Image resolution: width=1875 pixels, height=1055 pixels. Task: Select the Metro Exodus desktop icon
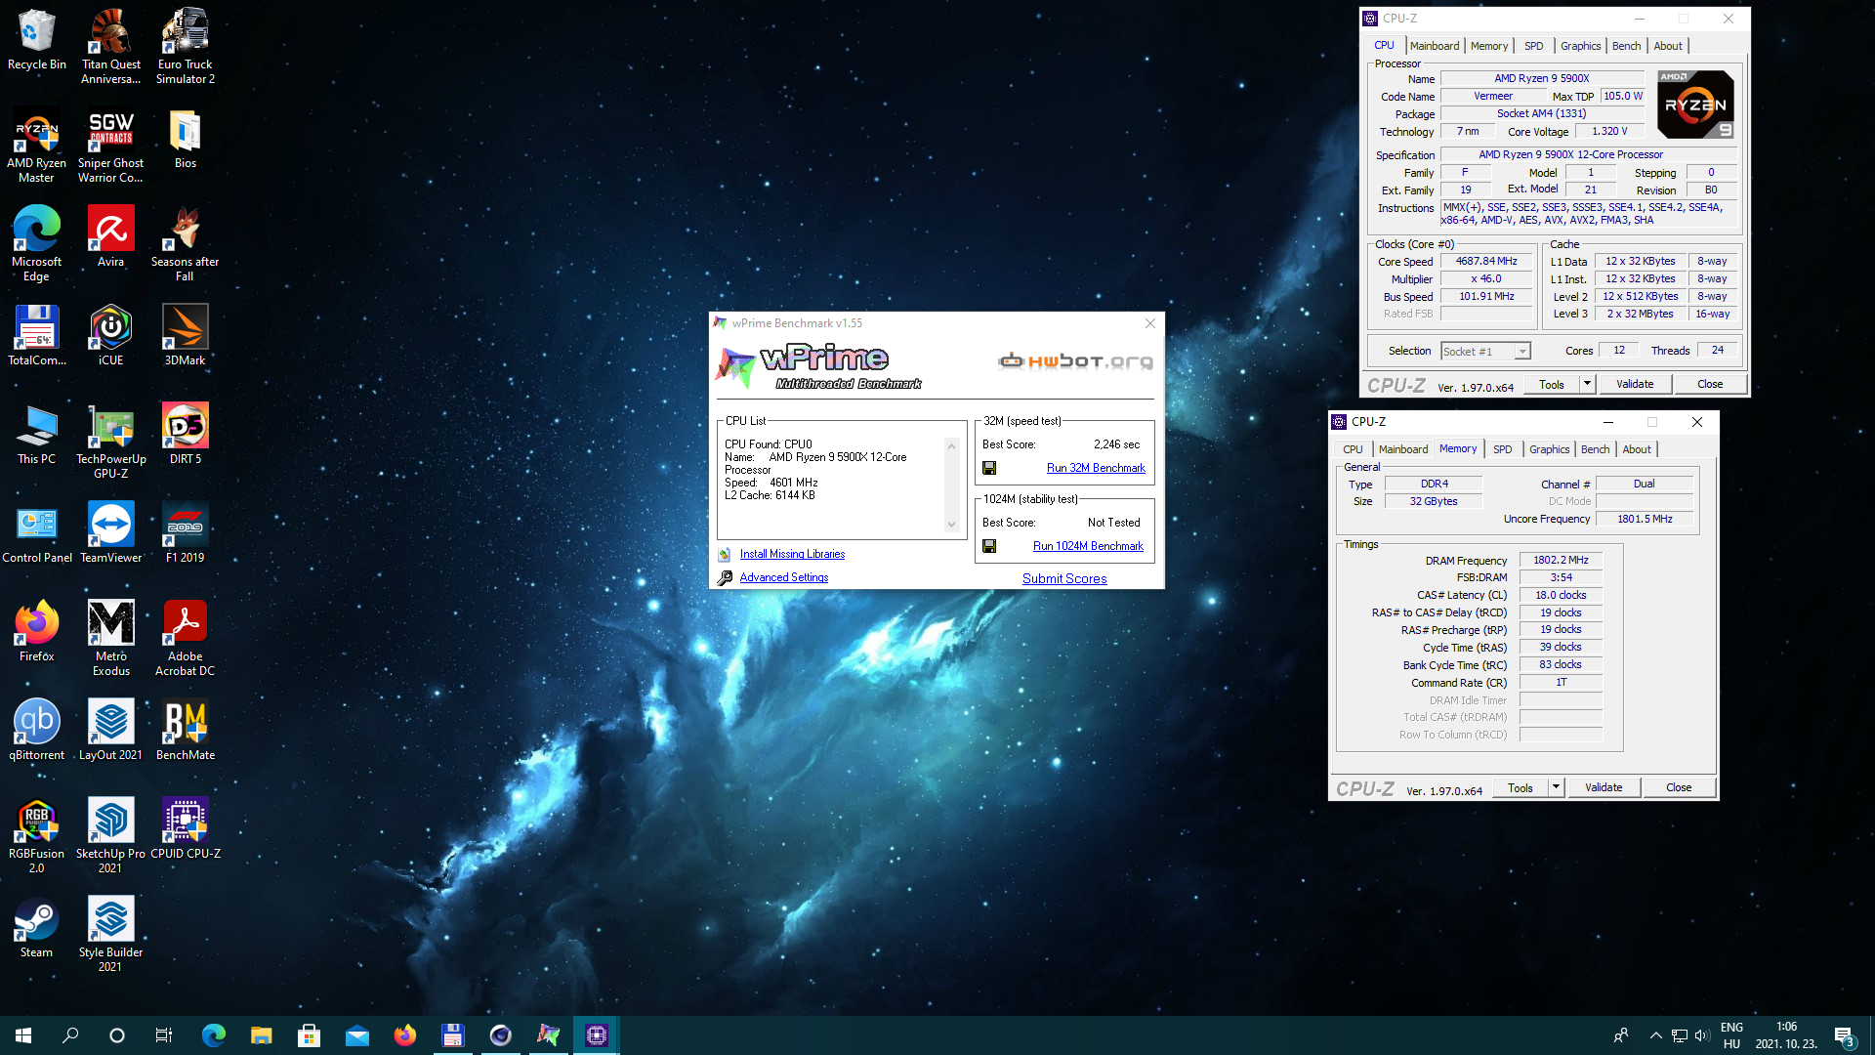point(110,639)
